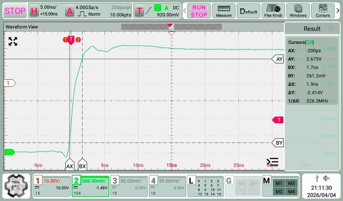
Task: Open the Trigger T settings
Action: 139,11
